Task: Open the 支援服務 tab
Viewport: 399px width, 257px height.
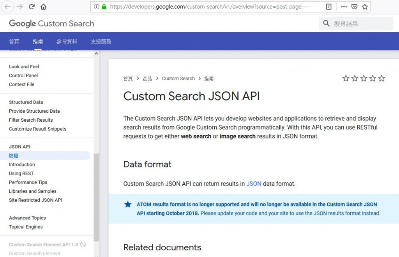Action: coord(101,41)
